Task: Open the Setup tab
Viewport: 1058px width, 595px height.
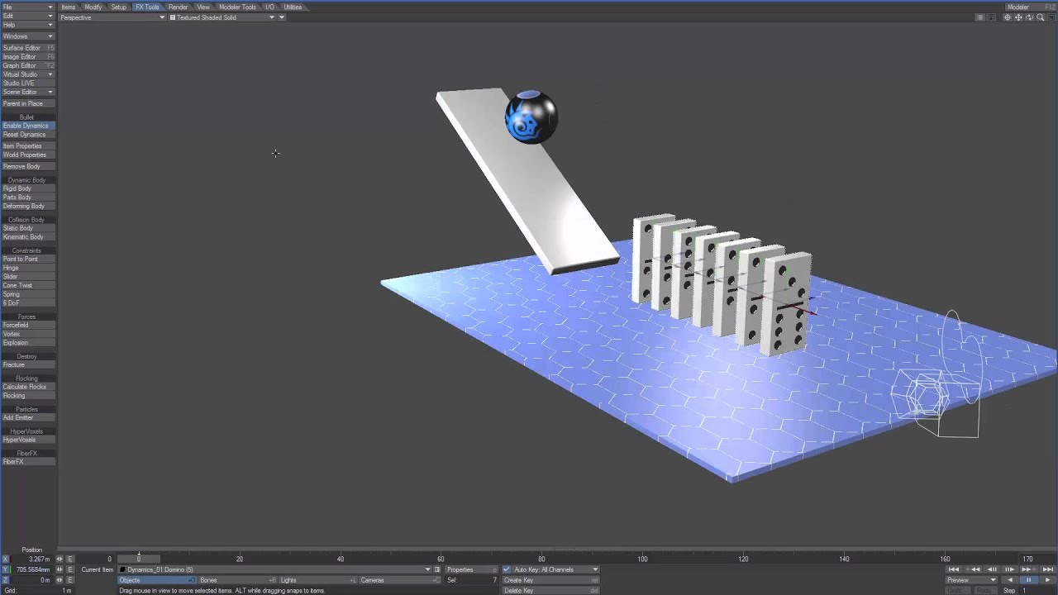Action: pos(119,7)
